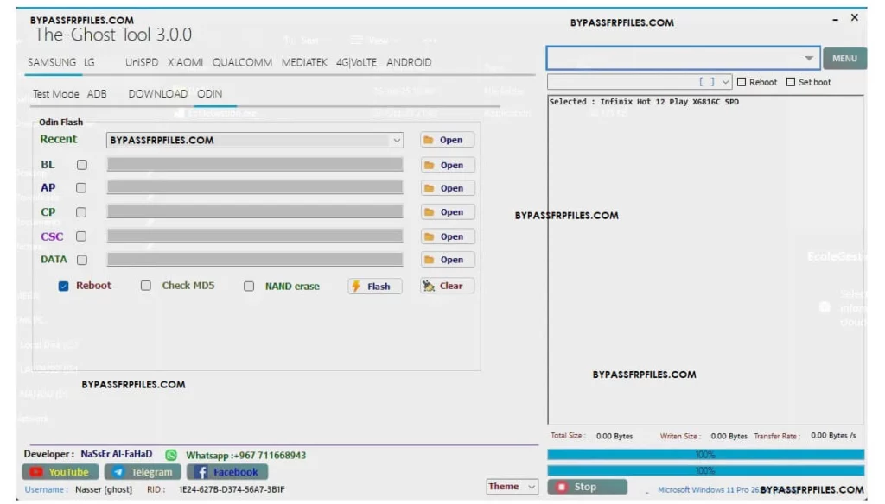Image resolution: width=885 pixels, height=504 pixels.
Task: Uncheck the Odin Flash Reboot checkbox
Action: 63,286
